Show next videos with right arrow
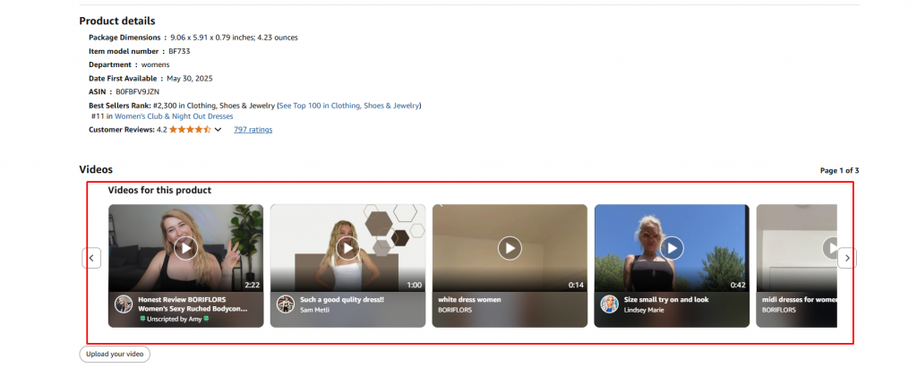This screenshot has width=917, height=368. (847, 258)
